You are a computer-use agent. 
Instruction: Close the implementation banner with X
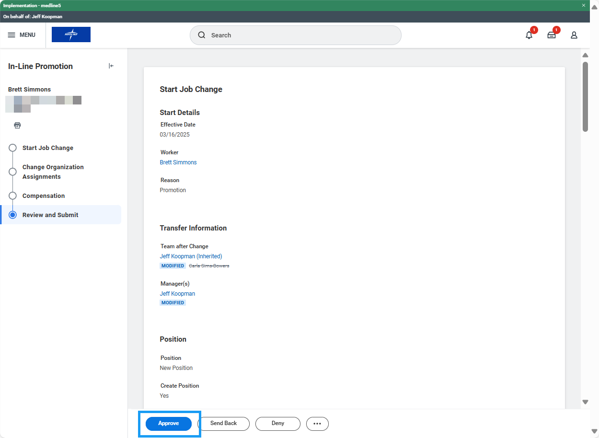coord(584,5)
